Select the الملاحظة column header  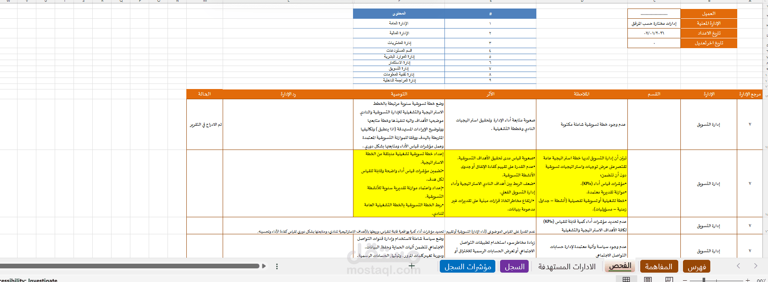point(582,94)
